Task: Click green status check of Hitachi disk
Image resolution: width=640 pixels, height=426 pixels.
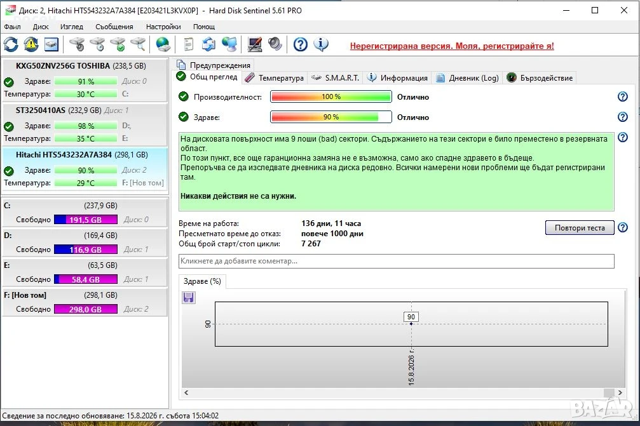Action: 8,170
